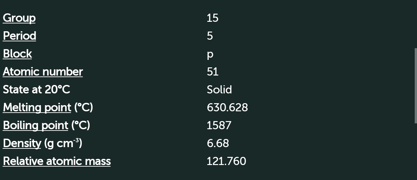417x180 pixels.
Task: Follow the Block definition link
Action: pyautogui.click(x=17, y=54)
